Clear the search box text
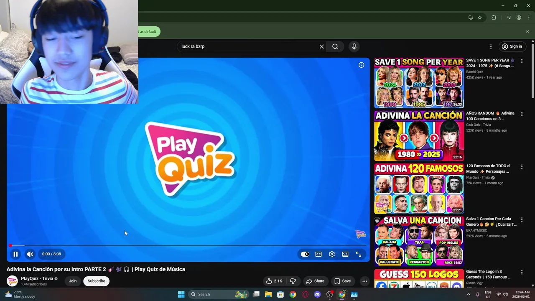 coord(322,46)
